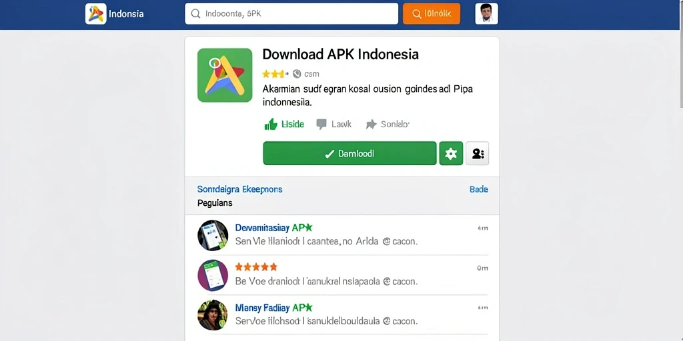This screenshot has height=341, width=683.
Task: Click the Lavk comment bubble icon
Action: pyautogui.click(x=321, y=125)
